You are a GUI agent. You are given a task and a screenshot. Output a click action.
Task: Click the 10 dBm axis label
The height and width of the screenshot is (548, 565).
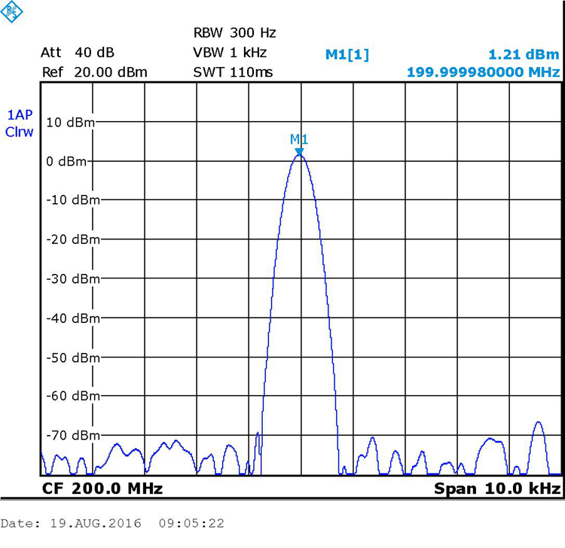70,122
